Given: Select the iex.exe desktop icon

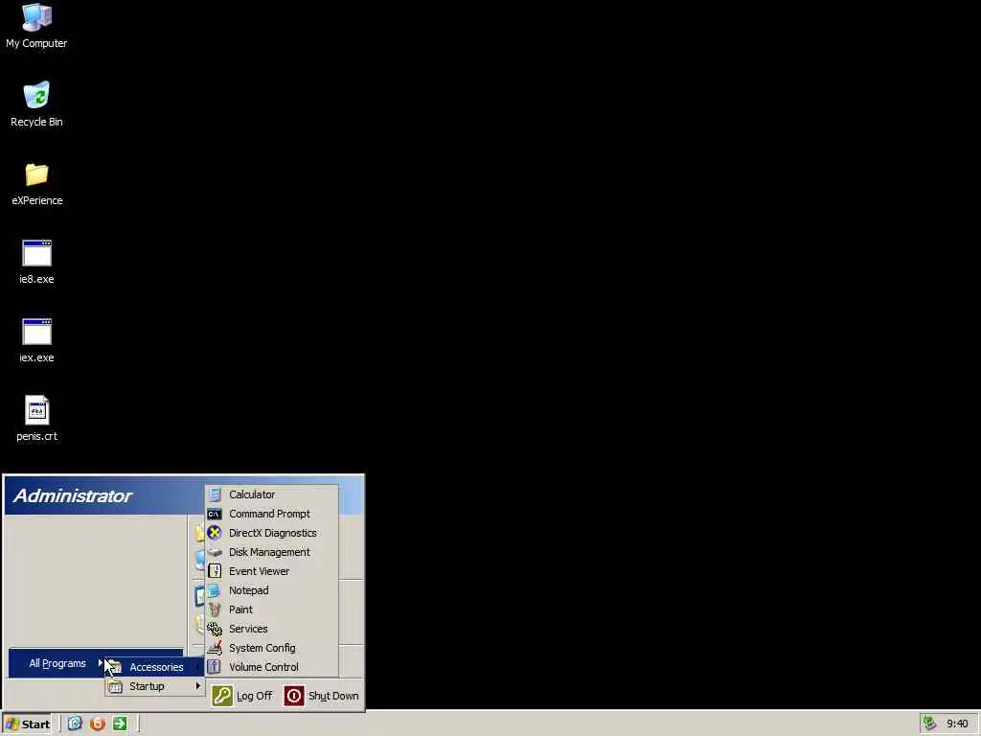Looking at the screenshot, I should click(37, 340).
